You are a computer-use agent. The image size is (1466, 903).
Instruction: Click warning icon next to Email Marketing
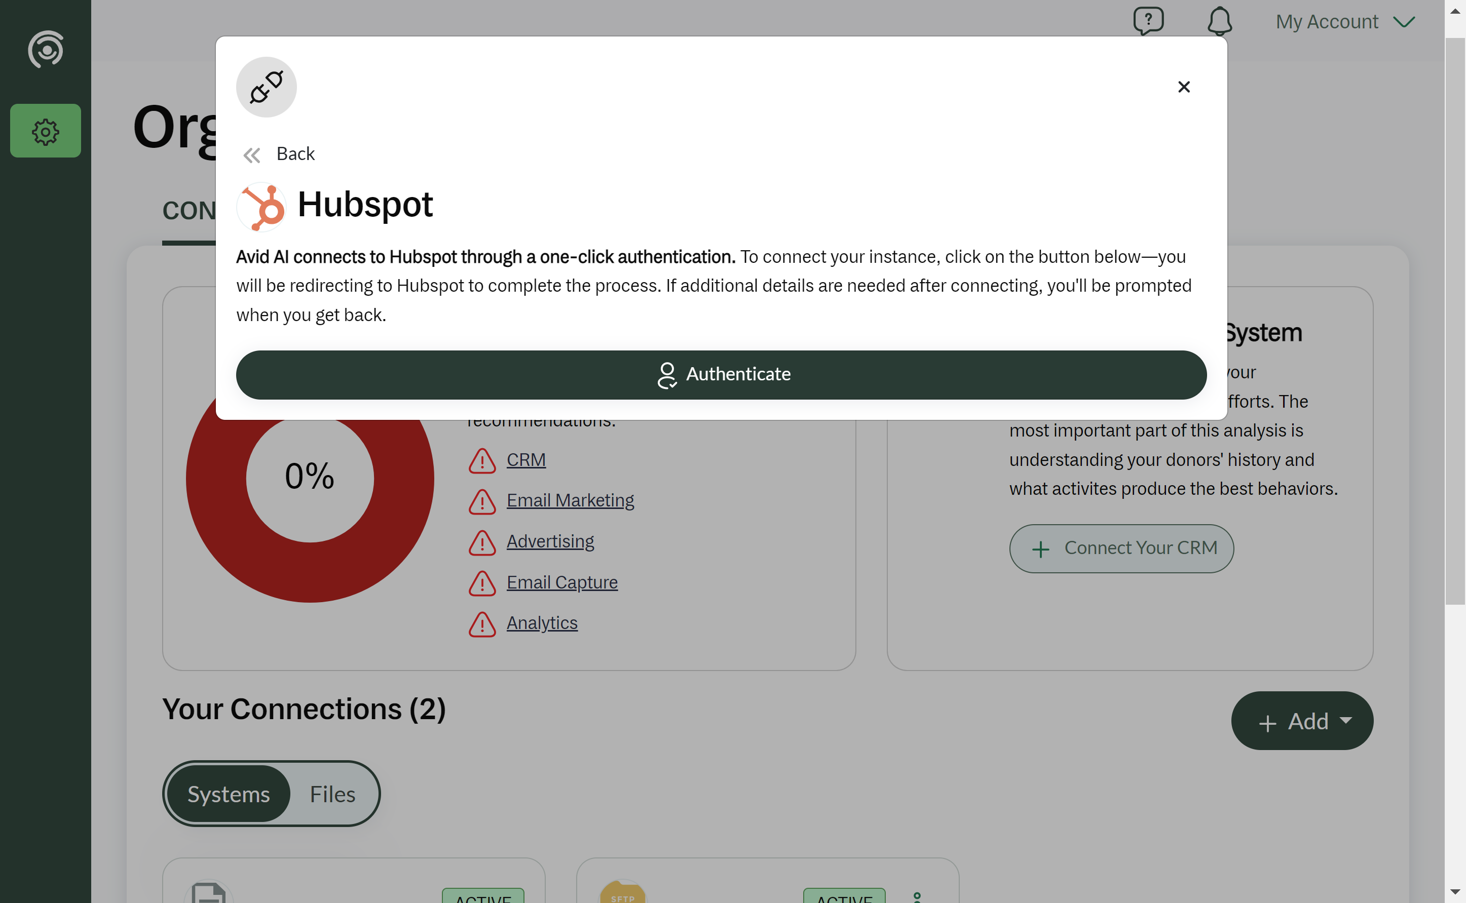(x=482, y=502)
